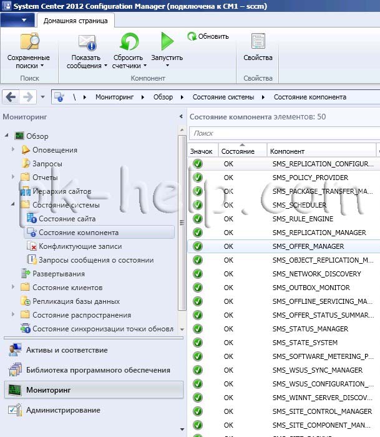380x437 pixels.
Task: Expand the Отчеты tree node
Action: point(13,177)
